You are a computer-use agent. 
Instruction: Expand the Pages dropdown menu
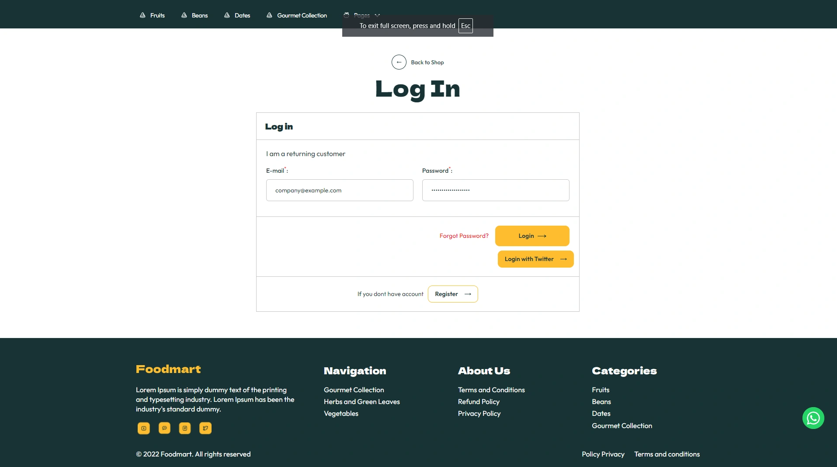(362, 15)
